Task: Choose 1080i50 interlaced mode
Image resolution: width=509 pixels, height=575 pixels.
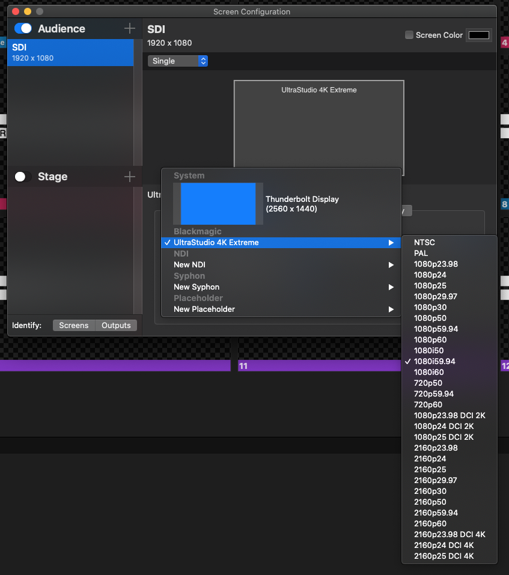Action: 450,350
